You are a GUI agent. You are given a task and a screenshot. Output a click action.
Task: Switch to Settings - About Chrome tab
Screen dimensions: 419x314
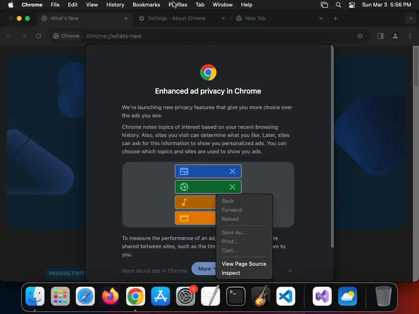coord(182,18)
